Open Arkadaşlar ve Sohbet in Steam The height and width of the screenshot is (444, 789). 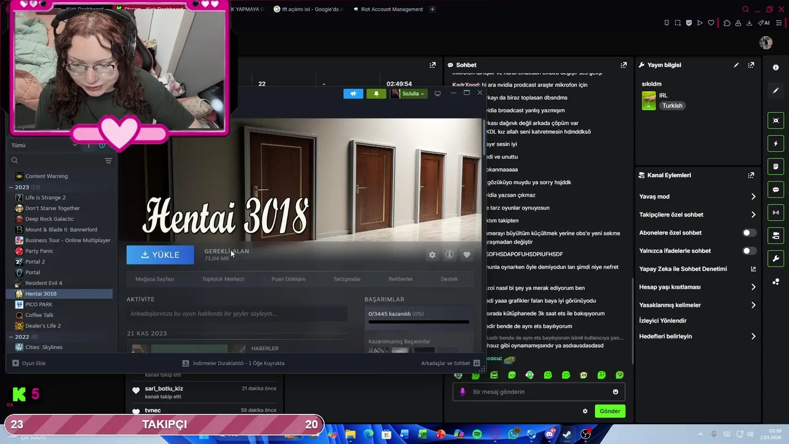[x=451, y=363]
